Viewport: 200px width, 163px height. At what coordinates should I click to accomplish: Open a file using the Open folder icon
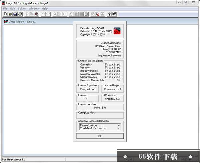(10, 14)
